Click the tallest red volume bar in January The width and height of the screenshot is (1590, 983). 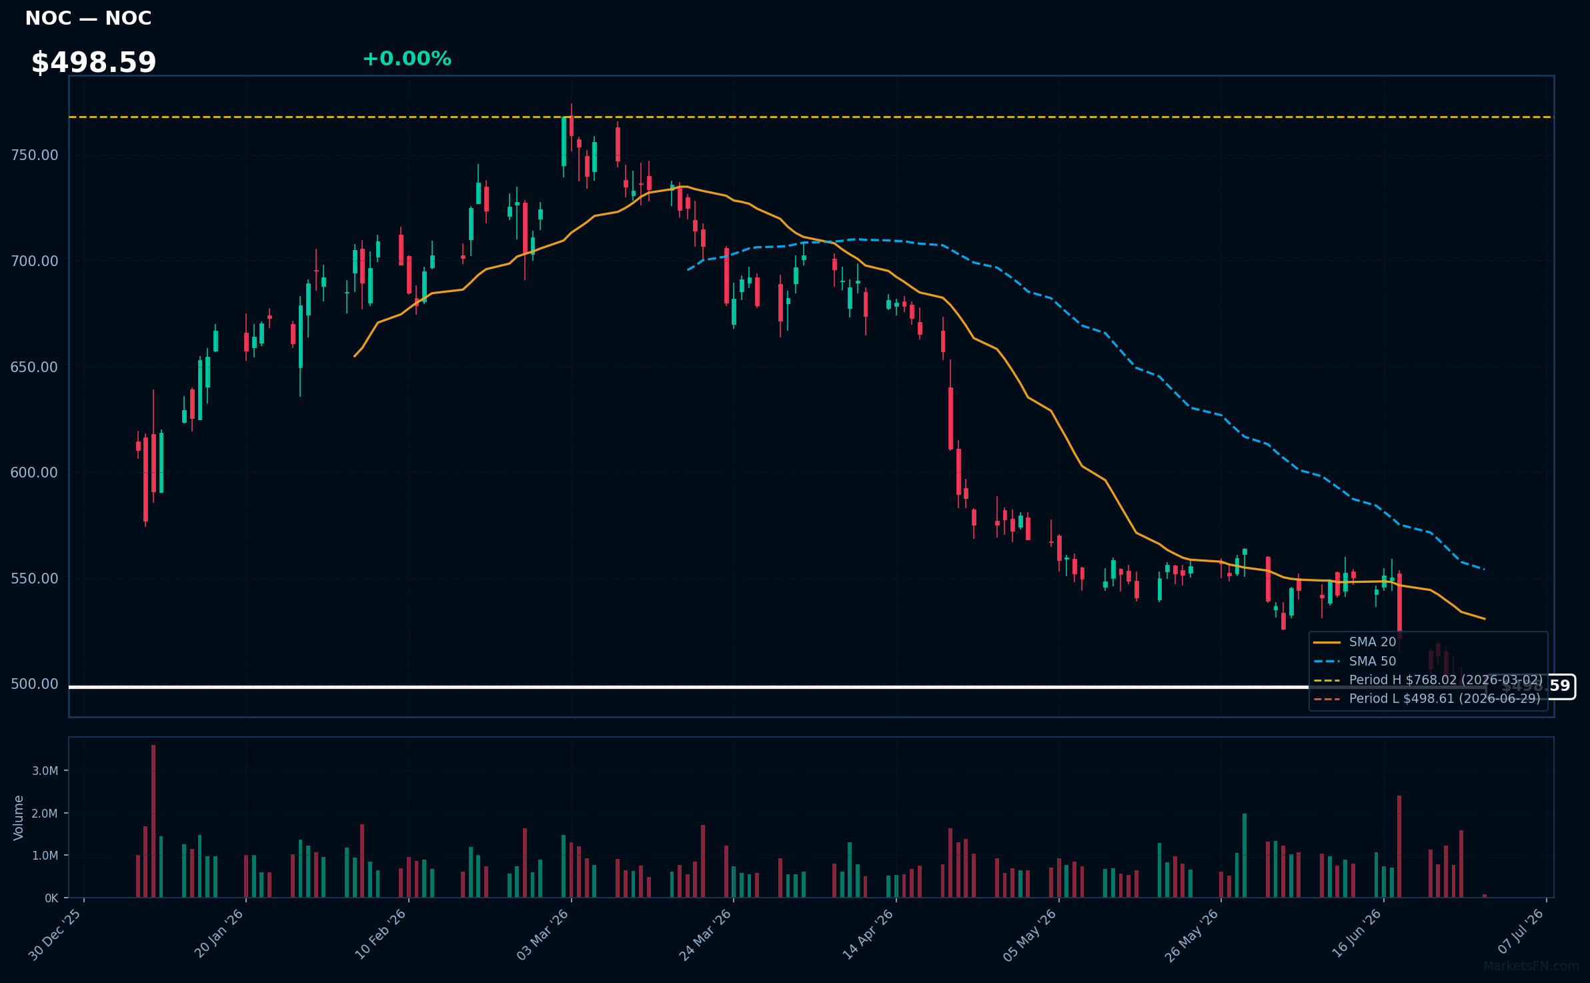[153, 821]
